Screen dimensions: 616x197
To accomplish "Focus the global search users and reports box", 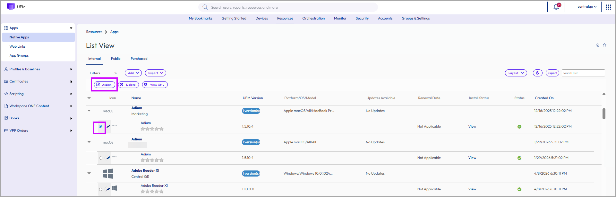I will tap(288, 7).
